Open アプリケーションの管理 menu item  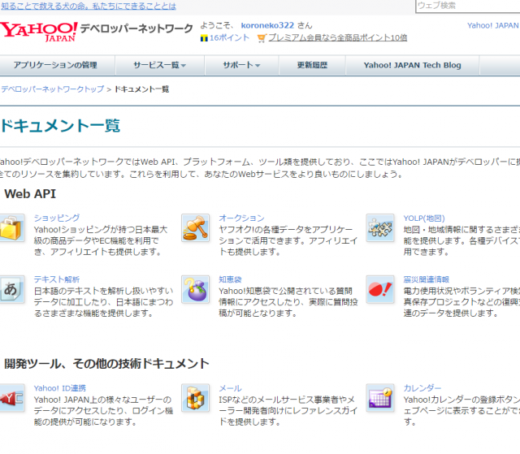55,65
